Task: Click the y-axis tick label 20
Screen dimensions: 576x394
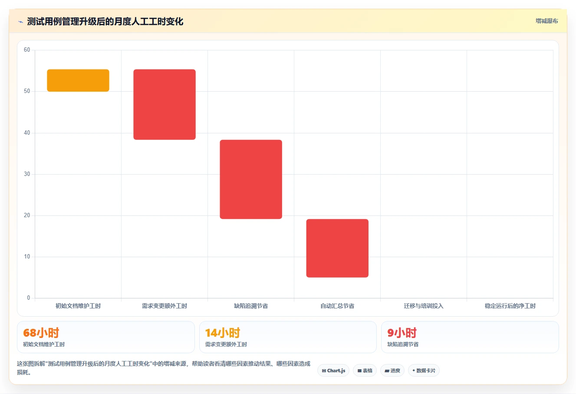Action: click(27, 215)
